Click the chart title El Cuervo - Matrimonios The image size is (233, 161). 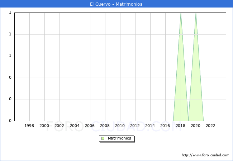point(116,4)
